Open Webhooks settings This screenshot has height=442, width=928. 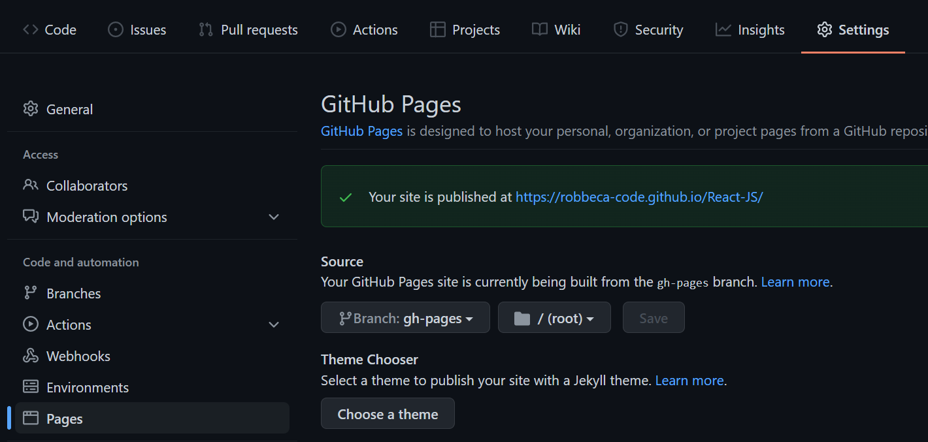152,356
